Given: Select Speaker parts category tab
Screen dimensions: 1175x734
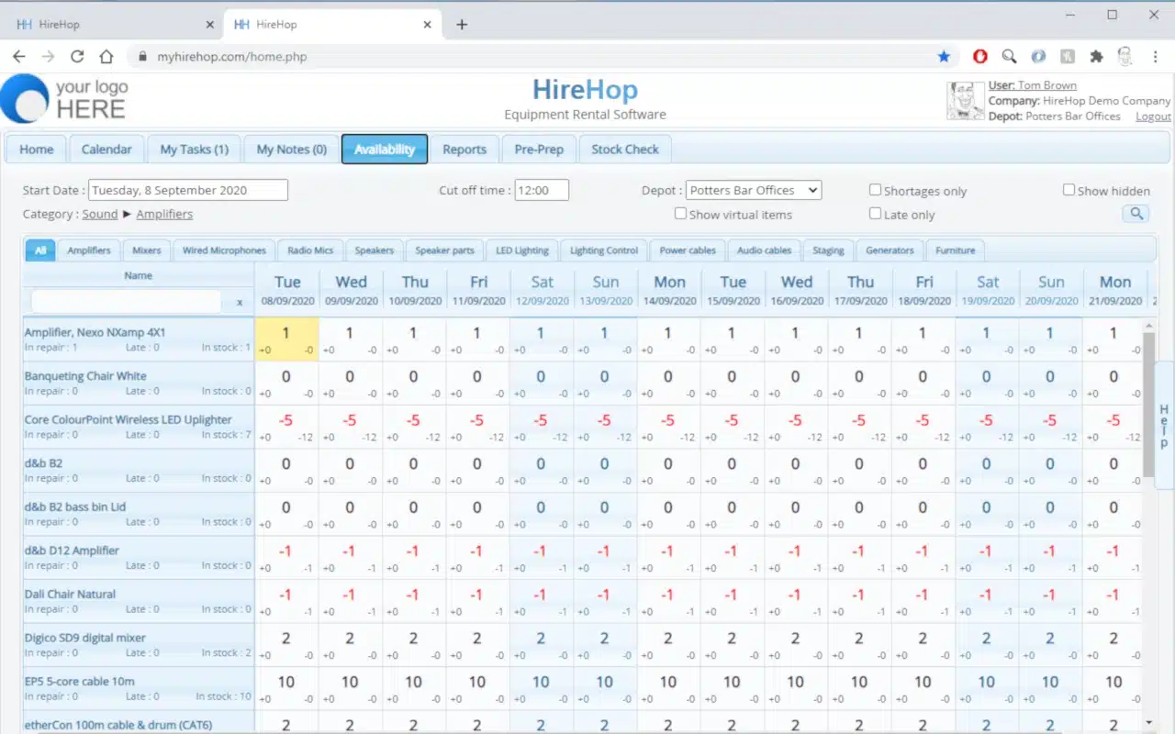Looking at the screenshot, I should (445, 250).
